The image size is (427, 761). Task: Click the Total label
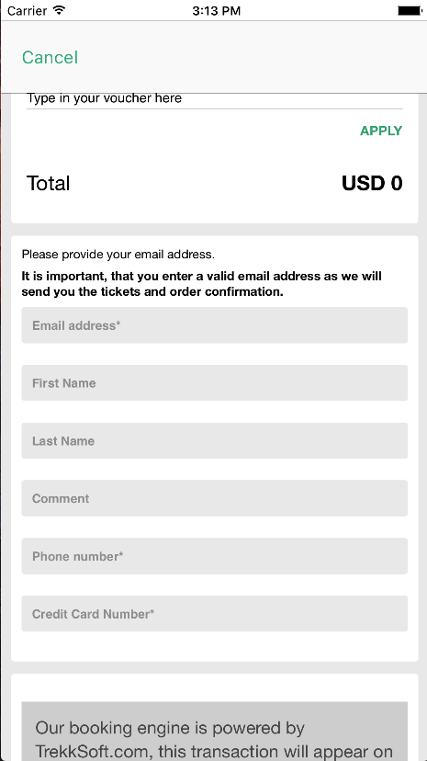[x=48, y=184]
